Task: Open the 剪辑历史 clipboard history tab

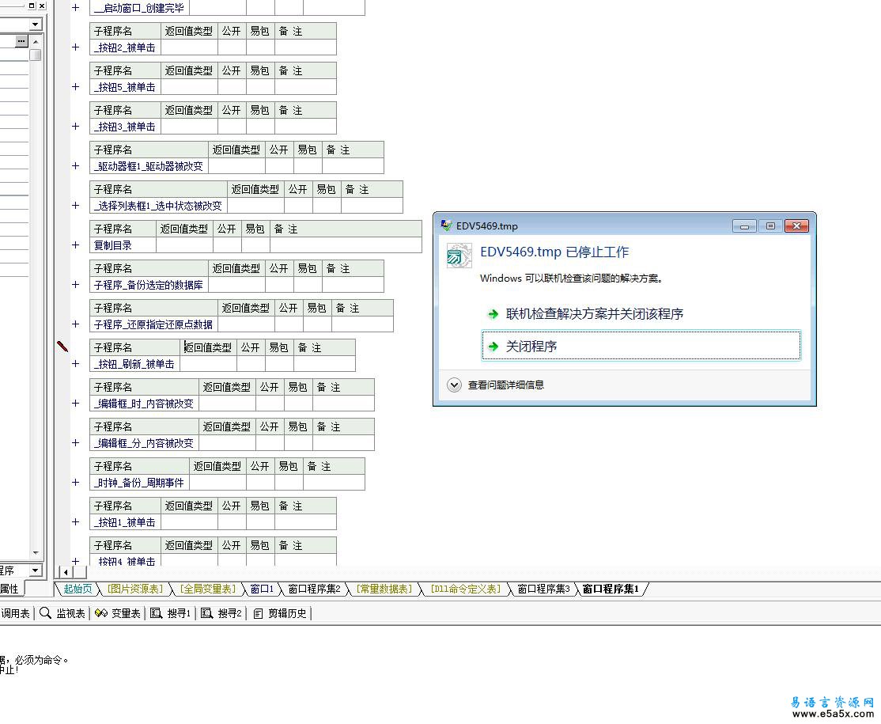Action: point(280,613)
